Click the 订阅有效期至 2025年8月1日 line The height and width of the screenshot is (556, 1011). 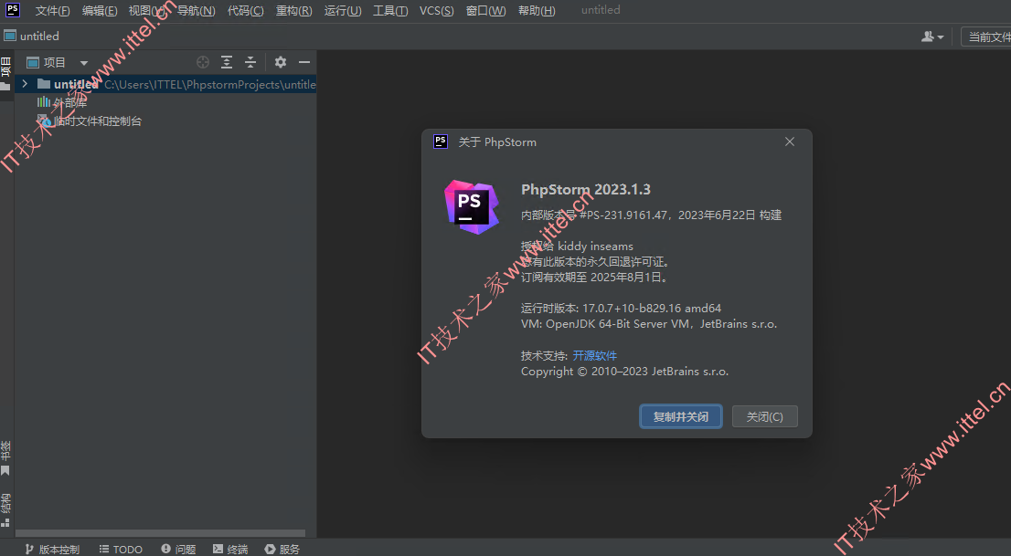pyautogui.click(x=594, y=277)
